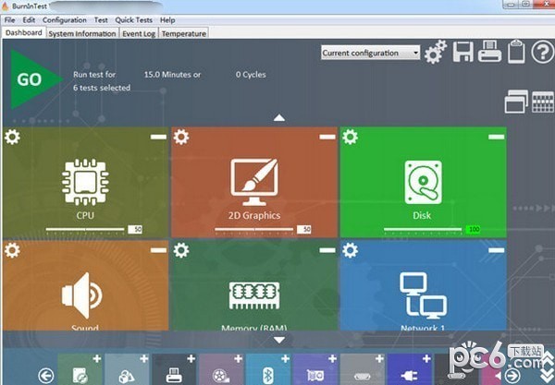Click the Network computers tile icon

coord(423,294)
